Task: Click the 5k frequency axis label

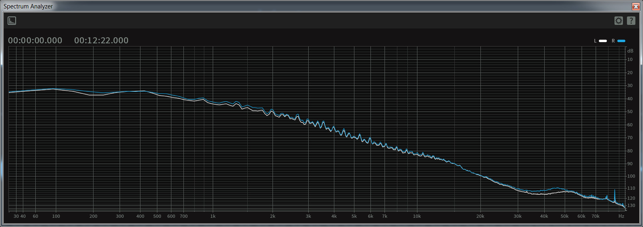Action: tap(354, 216)
